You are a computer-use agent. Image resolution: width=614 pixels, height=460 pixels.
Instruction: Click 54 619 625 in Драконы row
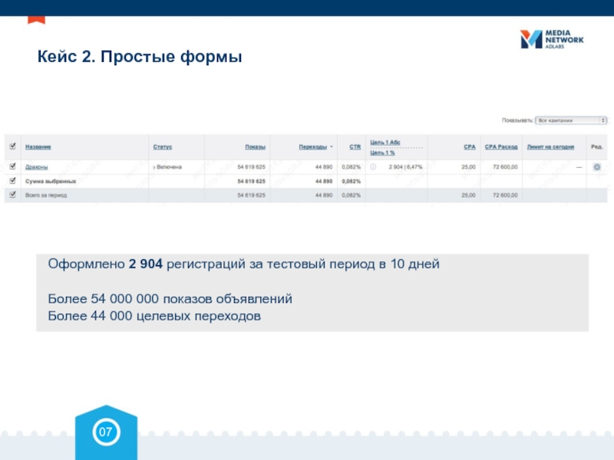tap(252, 167)
